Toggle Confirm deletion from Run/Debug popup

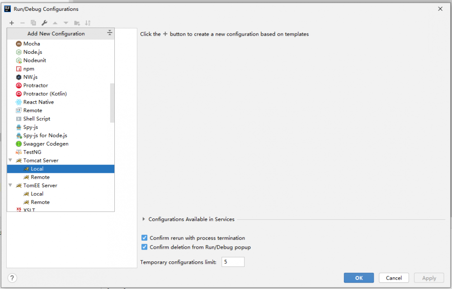tap(145, 247)
